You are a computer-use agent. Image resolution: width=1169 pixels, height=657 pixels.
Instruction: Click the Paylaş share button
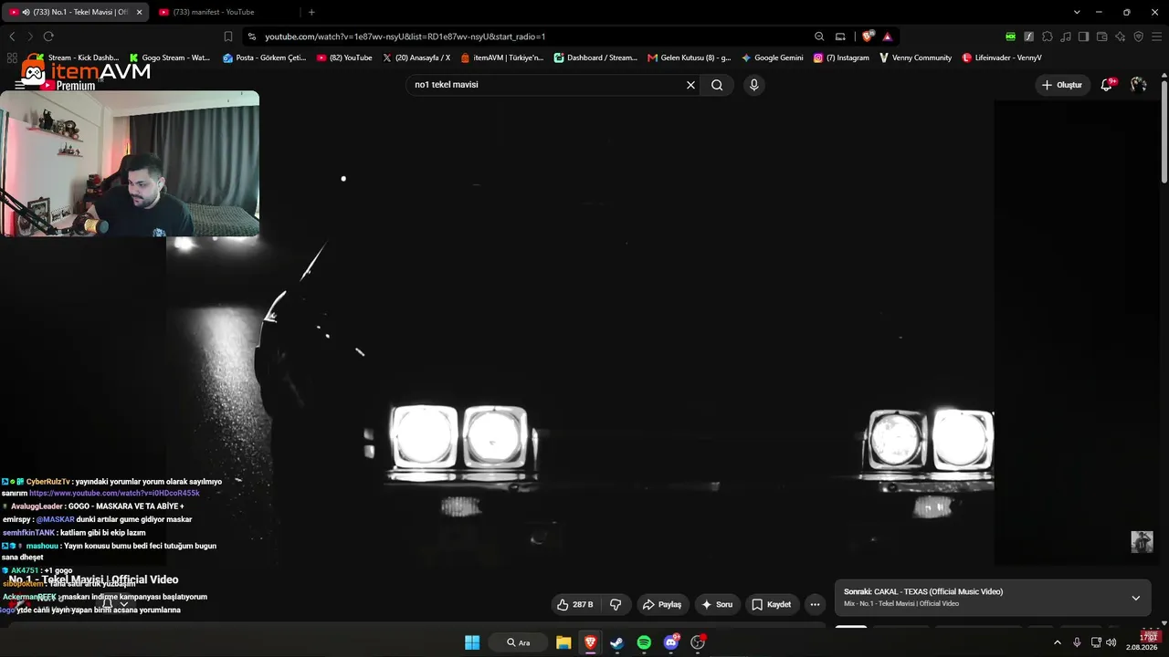pyautogui.click(x=662, y=604)
